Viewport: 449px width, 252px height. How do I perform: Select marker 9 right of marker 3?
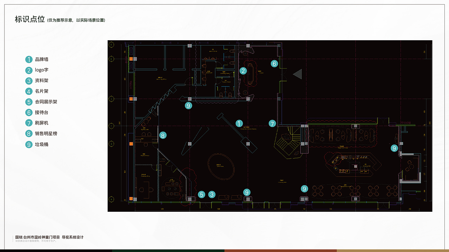click(x=247, y=192)
